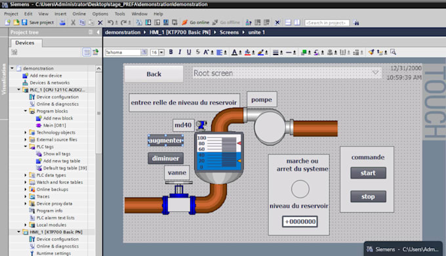Click the Back button on HMI screen
The image size is (446, 256).
[x=154, y=74]
